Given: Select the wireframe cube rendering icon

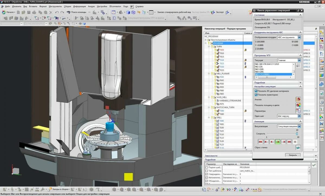Looking at the screenshot, I should pyautogui.click(x=133, y=12).
